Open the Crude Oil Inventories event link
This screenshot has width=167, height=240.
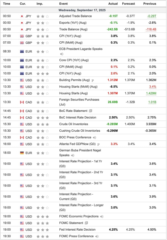(74, 124)
